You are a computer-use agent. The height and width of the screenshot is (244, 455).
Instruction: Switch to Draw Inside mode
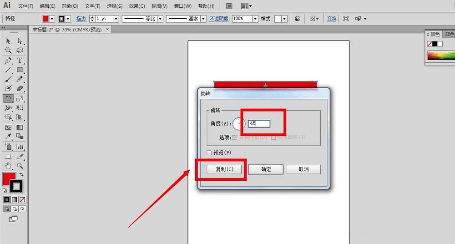tap(22, 209)
